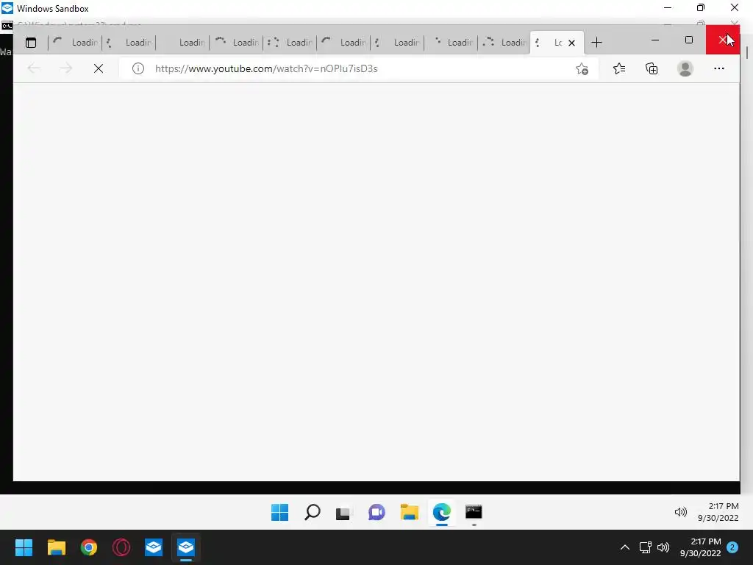Minimize the Edge browser window
The height and width of the screenshot is (565, 753).
[655, 40]
